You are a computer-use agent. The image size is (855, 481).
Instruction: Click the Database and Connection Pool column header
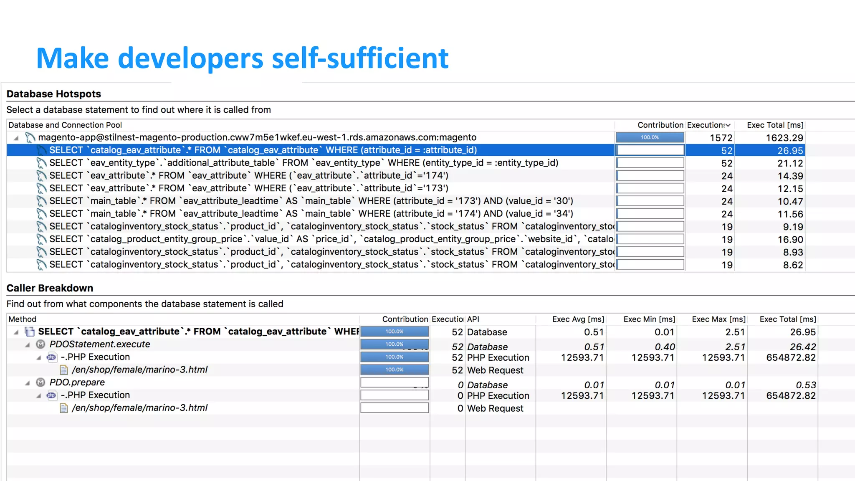pyautogui.click(x=65, y=125)
